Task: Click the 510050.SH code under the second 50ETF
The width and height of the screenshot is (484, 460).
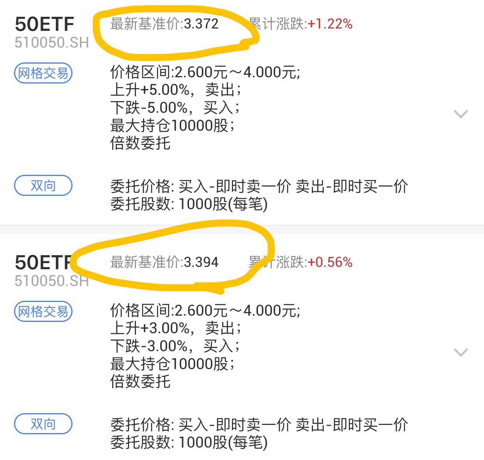Action: [52, 281]
